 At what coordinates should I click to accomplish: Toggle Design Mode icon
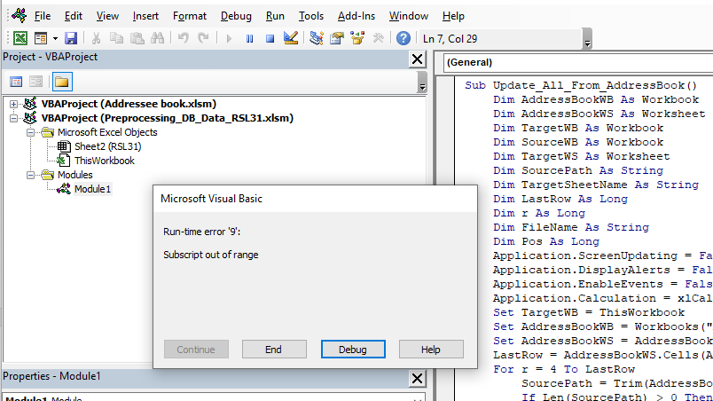(291, 38)
